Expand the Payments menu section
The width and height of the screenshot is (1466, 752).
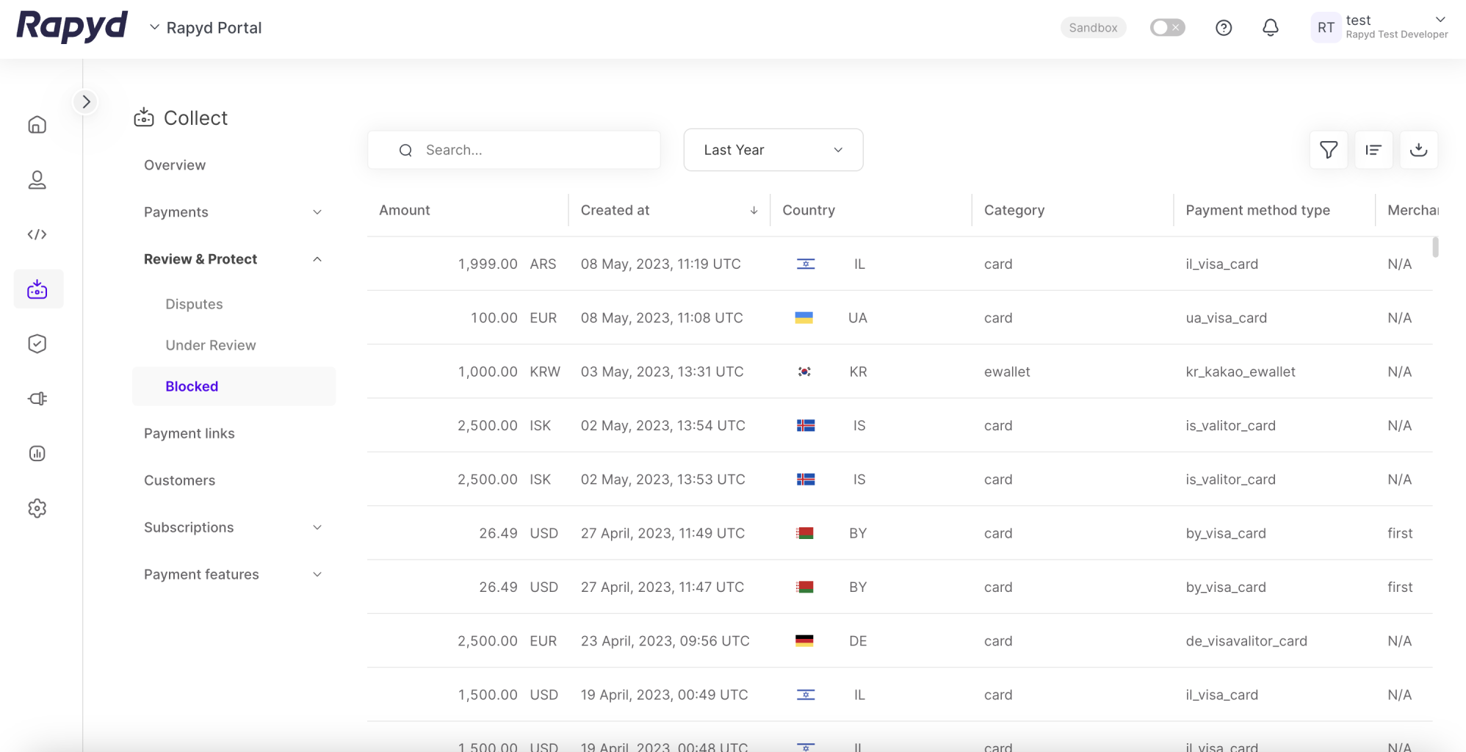coord(234,212)
